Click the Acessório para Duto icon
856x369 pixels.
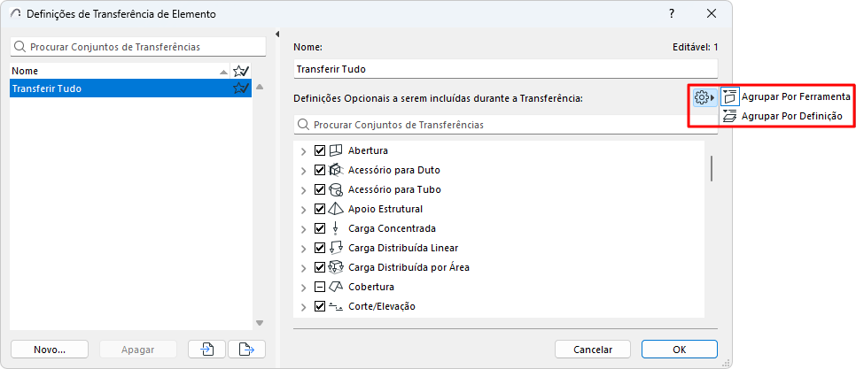point(336,170)
